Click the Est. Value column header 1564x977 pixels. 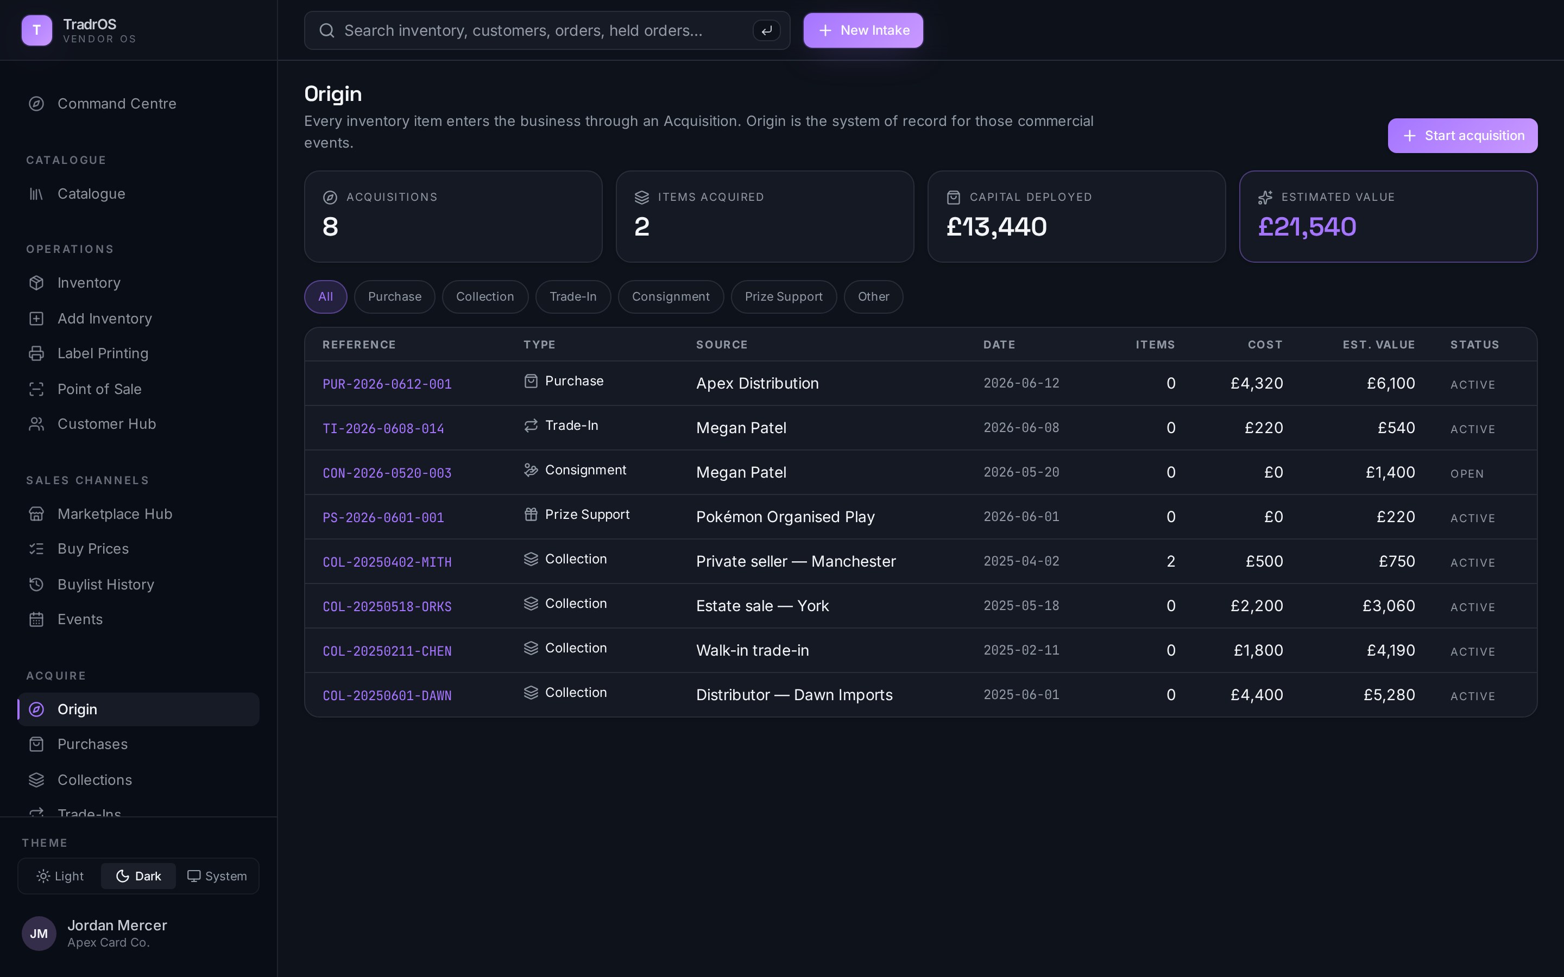pyautogui.click(x=1378, y=345)
